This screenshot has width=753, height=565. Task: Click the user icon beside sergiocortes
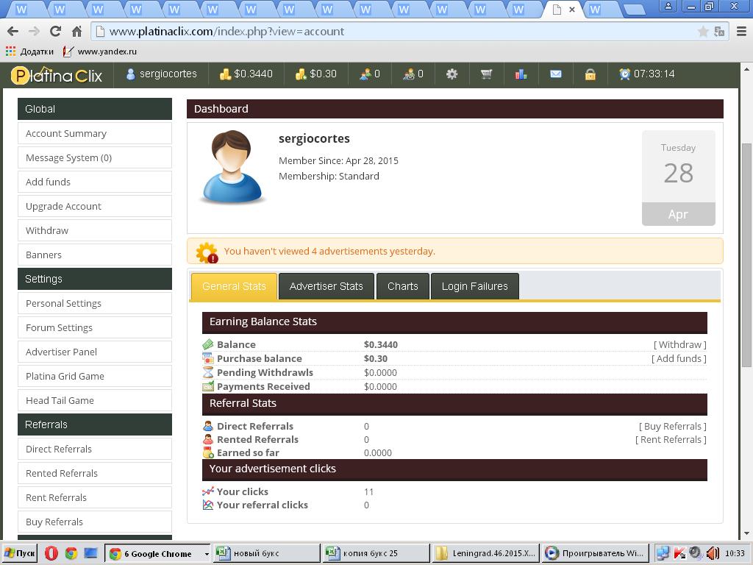(x=130, y=74)
